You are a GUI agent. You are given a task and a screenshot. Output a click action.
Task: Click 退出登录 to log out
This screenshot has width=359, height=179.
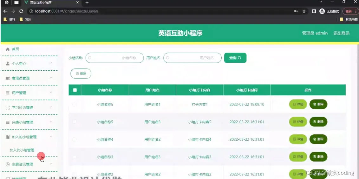coord(342,33)
